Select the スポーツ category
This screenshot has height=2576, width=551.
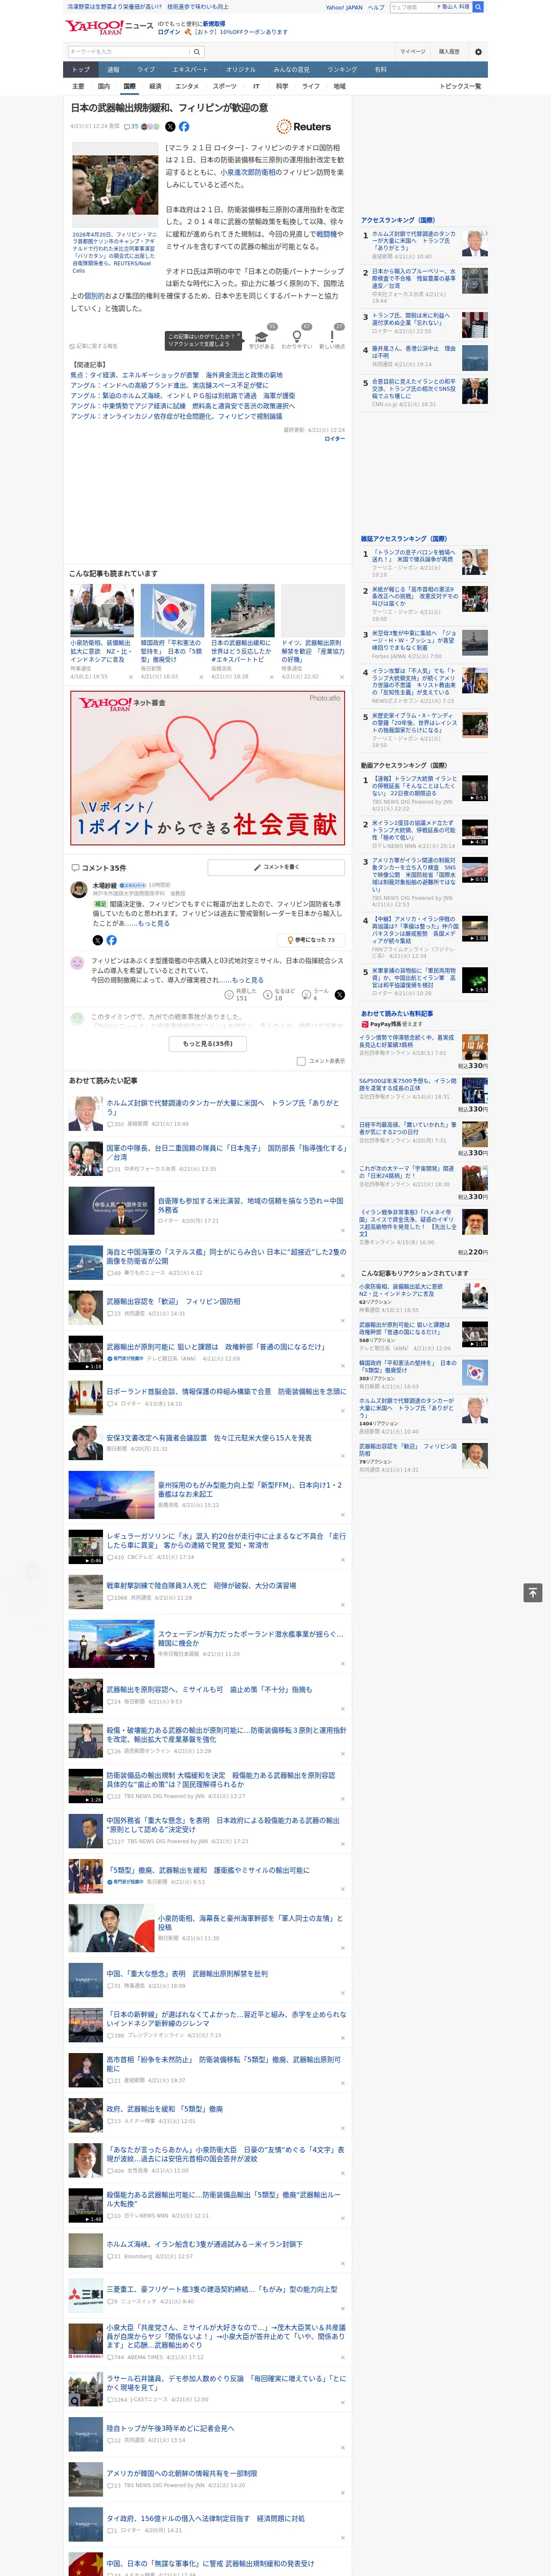click(x=225, y=86)
